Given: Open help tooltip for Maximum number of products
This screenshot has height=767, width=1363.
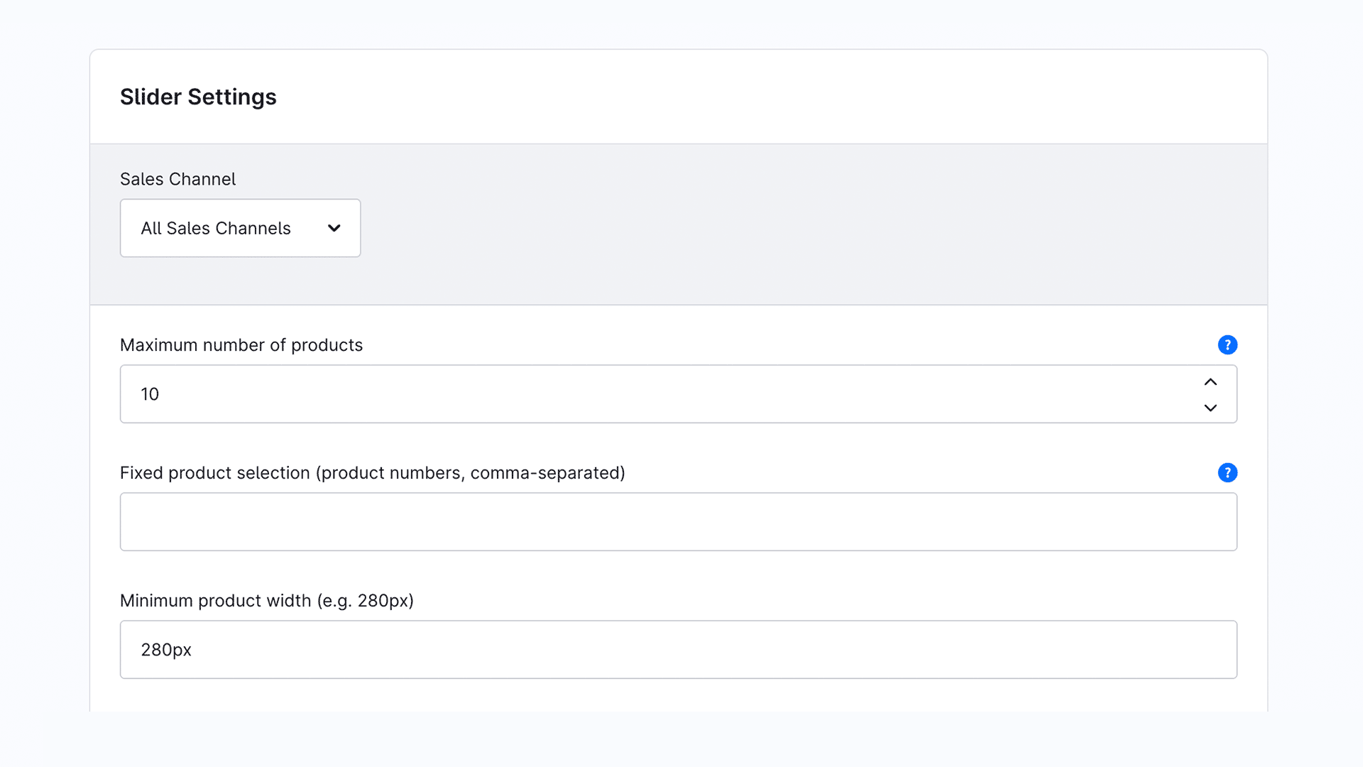Looking at the screenshot, I should 1227,345.
